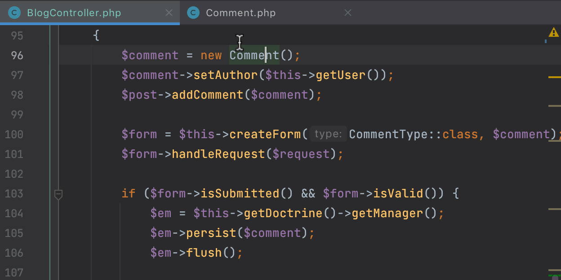Open the yellow warning inspection indicator

(553, 33)
